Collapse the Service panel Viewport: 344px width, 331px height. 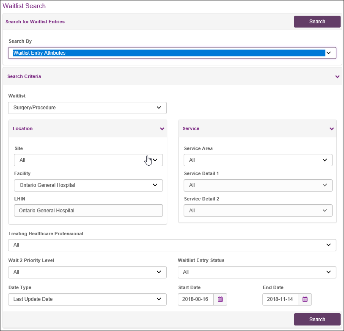click(331, 129)
